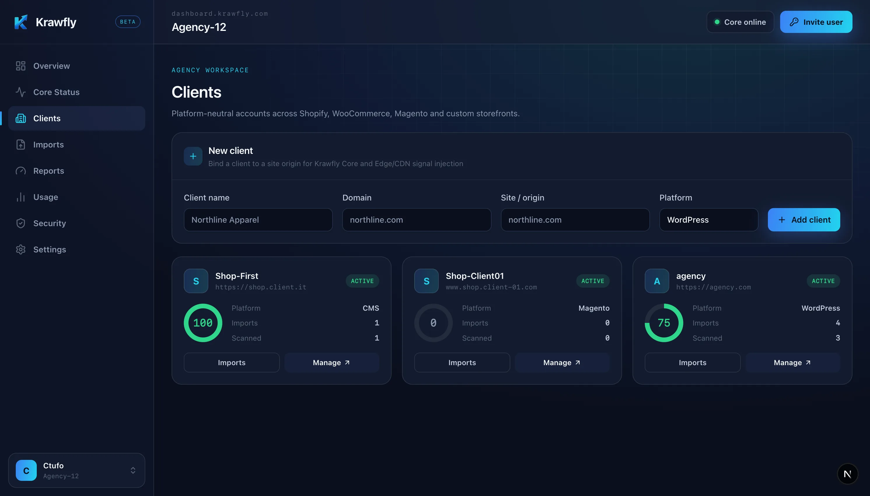Click the www.shop.client-01.com URL text
Screen dimensions: 870x496
(491, 287)
